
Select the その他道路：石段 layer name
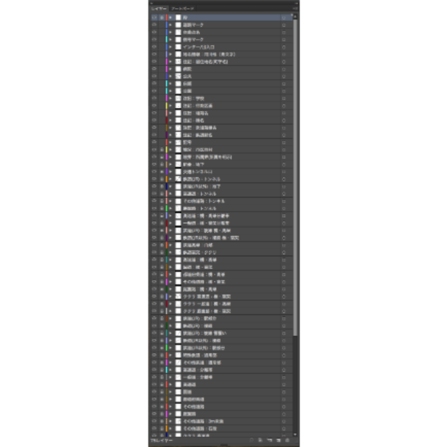(x=200, y=429)
